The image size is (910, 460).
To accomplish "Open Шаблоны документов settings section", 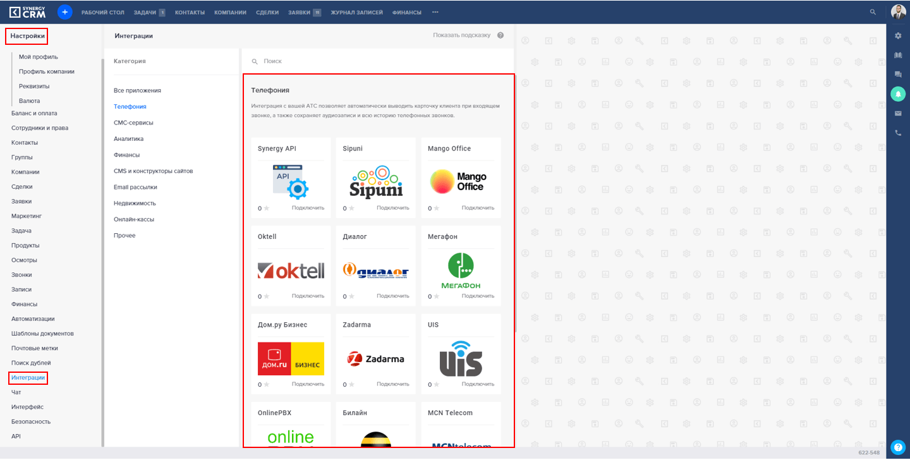I will [42, 333].
